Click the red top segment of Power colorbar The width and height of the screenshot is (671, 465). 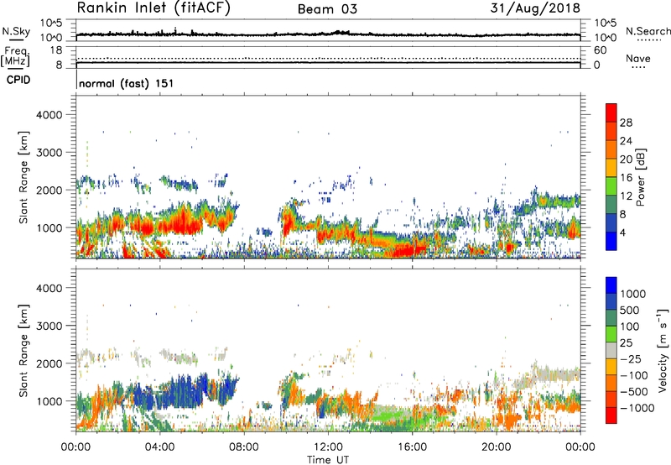tap(611, 112)
